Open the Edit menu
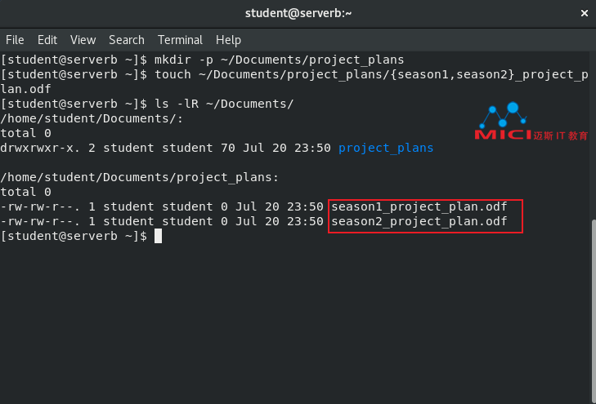 tap(47, 40)
